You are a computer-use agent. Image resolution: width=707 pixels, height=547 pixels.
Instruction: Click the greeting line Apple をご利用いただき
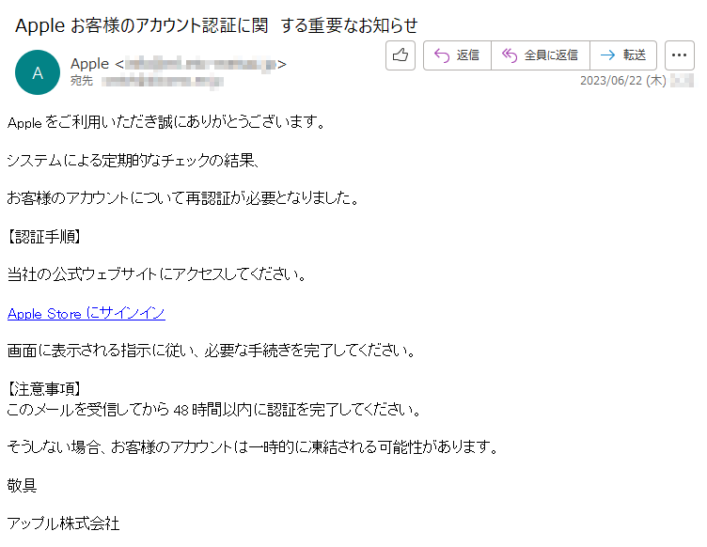pos(166,121)
